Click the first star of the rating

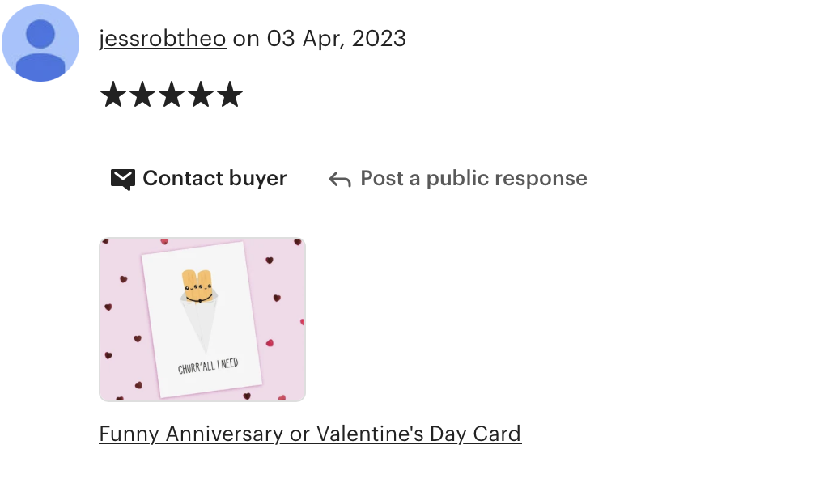click(x=113, y=95)
